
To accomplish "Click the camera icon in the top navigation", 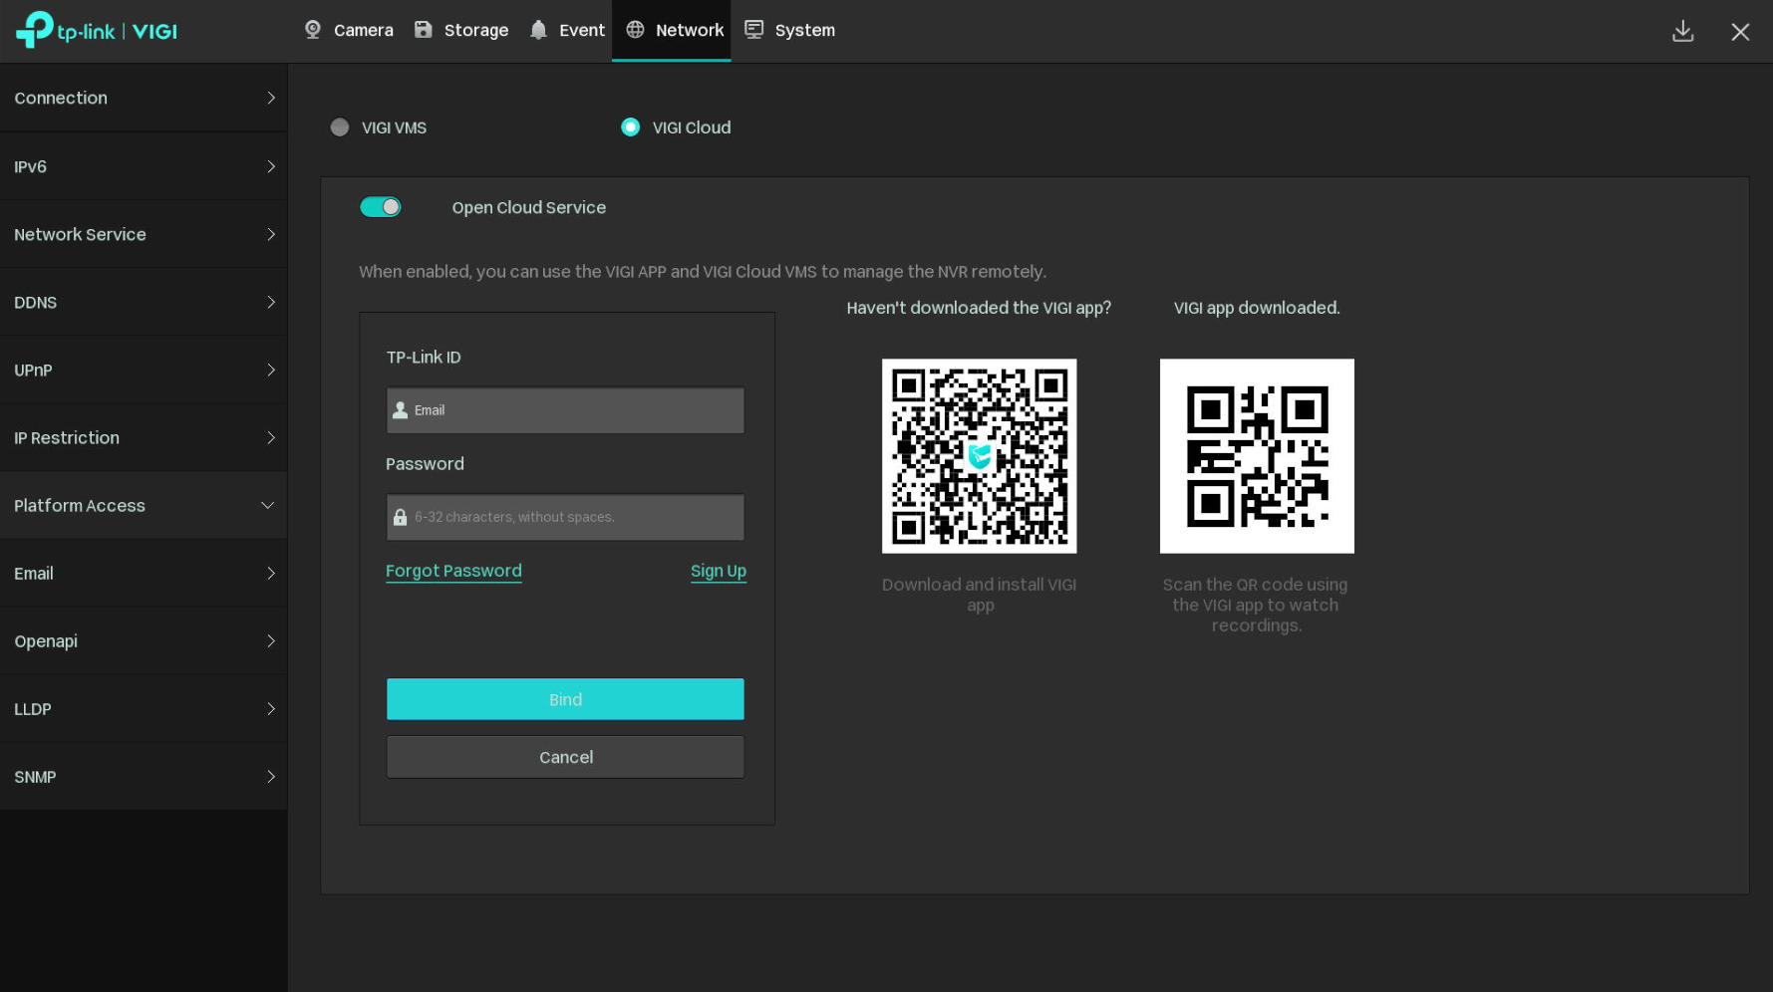I will tap(313, 30).
